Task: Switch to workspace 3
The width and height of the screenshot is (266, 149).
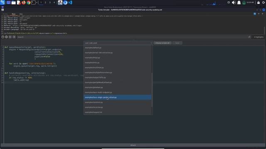Action: (50, 2)
